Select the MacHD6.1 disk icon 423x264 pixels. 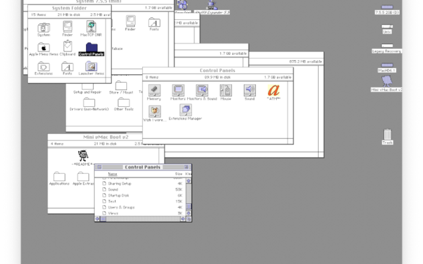click(387, 65)
